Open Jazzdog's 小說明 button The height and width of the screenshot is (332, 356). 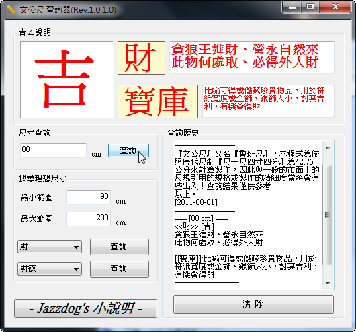[85, 308]
